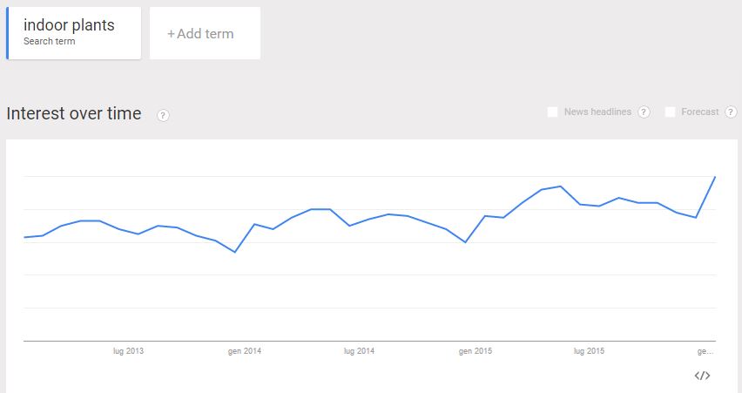Select the indoor plants search term card

pos(74,33)
